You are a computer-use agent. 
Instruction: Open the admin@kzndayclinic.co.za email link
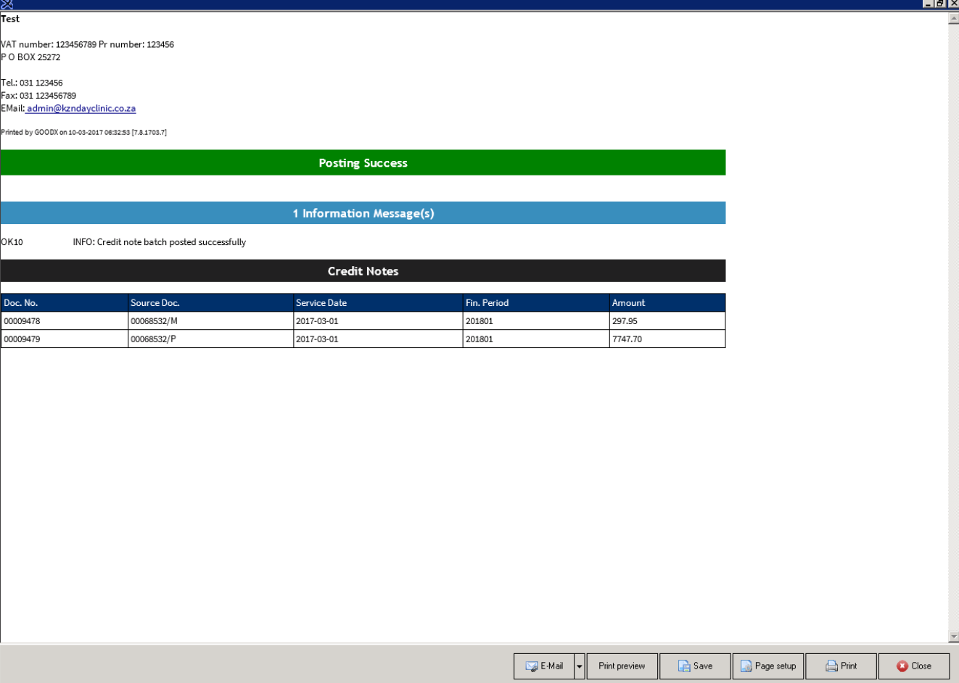pyautogui.click(x=81, y=108)
